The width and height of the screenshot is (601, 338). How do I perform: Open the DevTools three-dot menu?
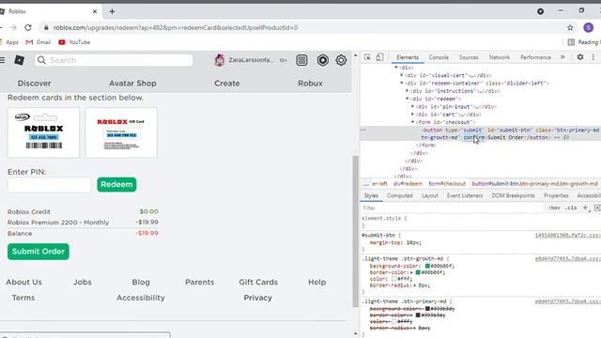pos(593,56)
